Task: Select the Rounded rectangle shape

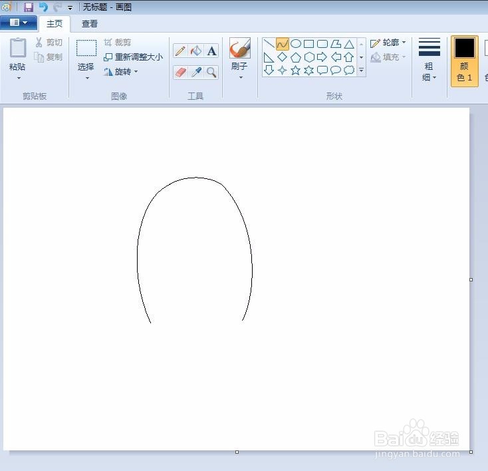Action: click(322, 44)
